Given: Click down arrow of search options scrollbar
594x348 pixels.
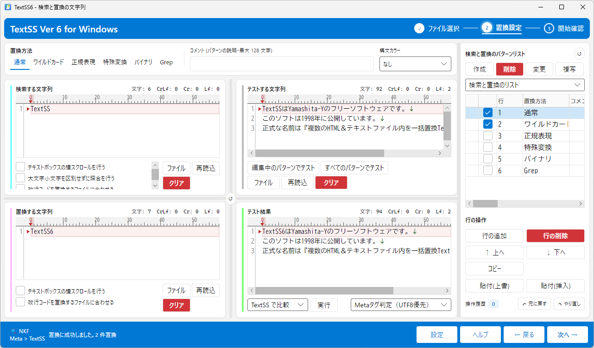Looking at the screenshot, I should 155,185.
